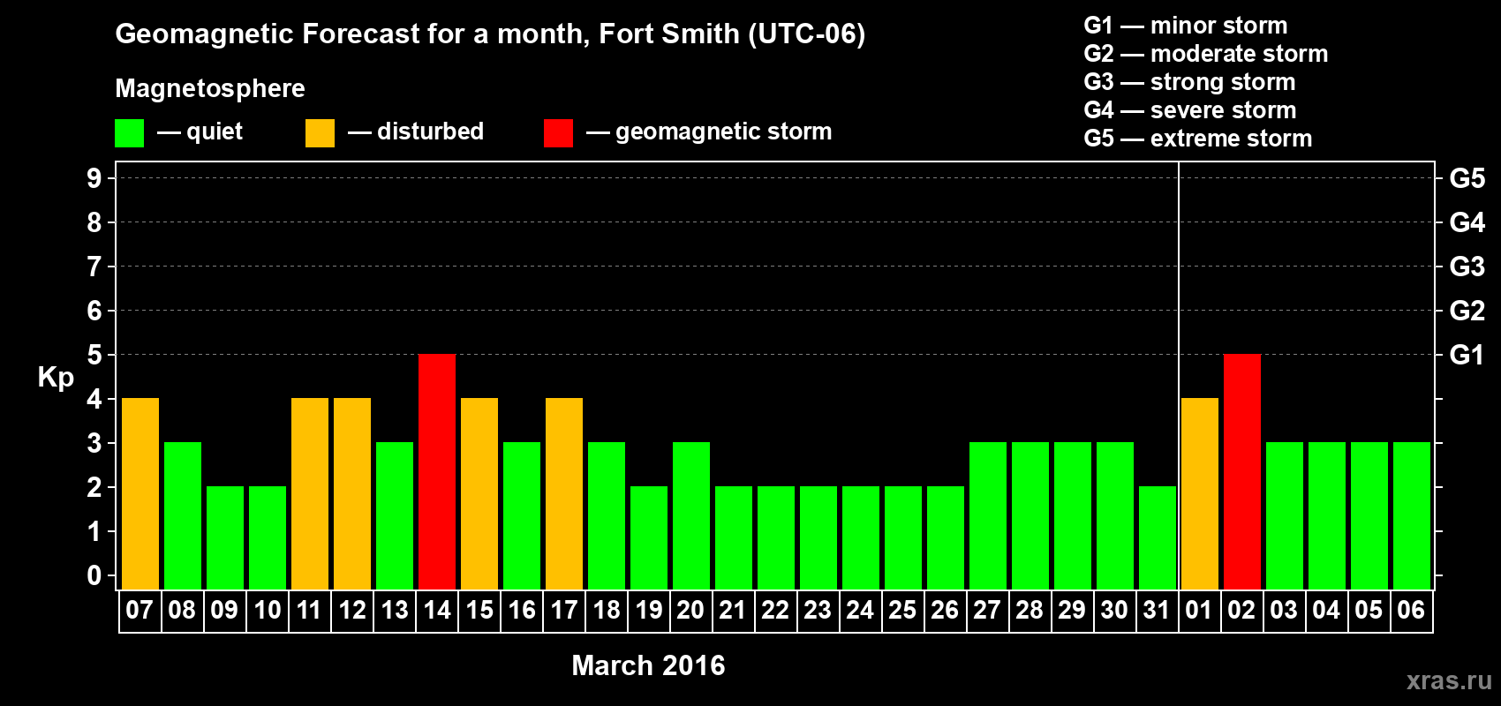Click the orange disturbed legend swatch
The image size is (1501, 706).
(320, 133)
